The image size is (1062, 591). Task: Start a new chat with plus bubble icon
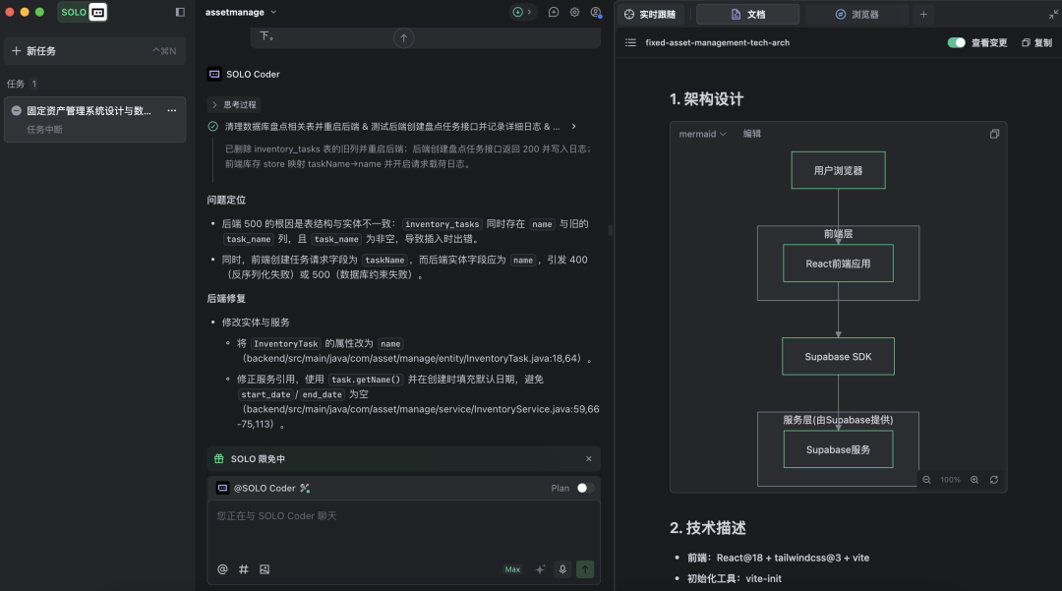click(x=554, y=12)
